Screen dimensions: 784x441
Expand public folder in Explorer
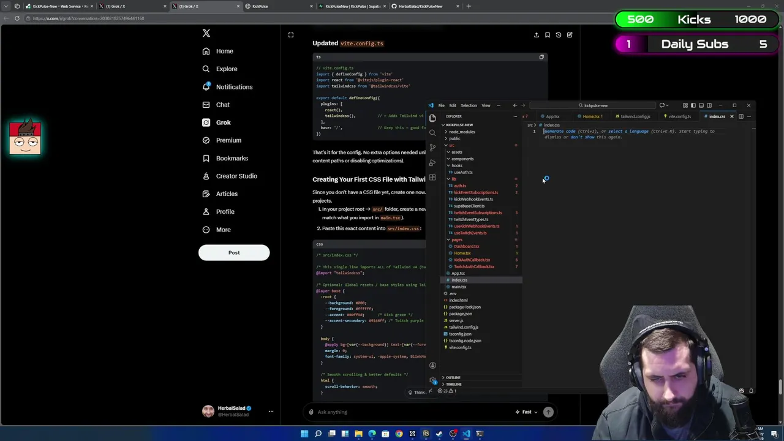click(x=454, y=138)
